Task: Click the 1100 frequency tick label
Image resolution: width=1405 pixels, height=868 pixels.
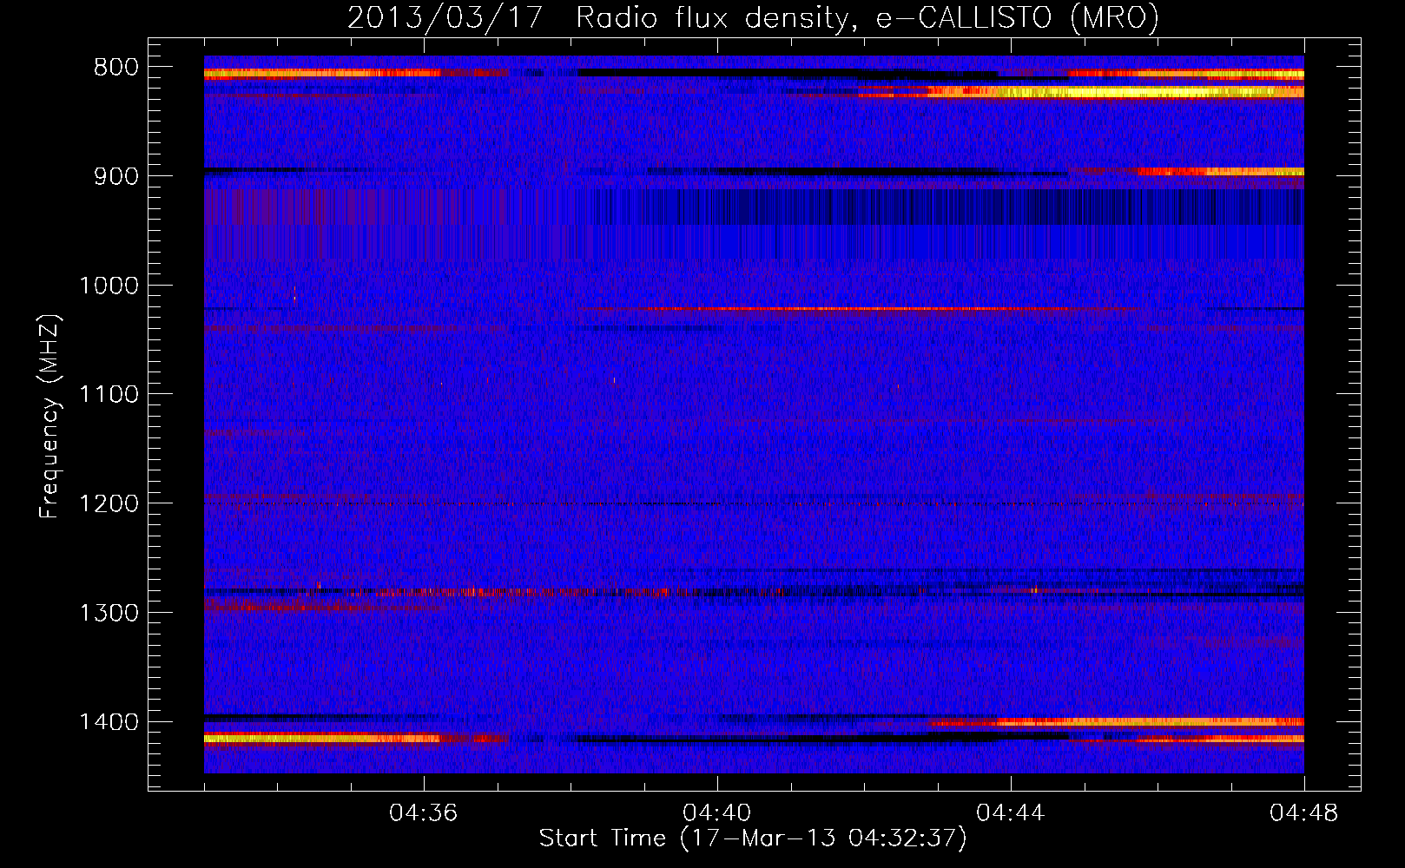Action: (x=109, y=395)
